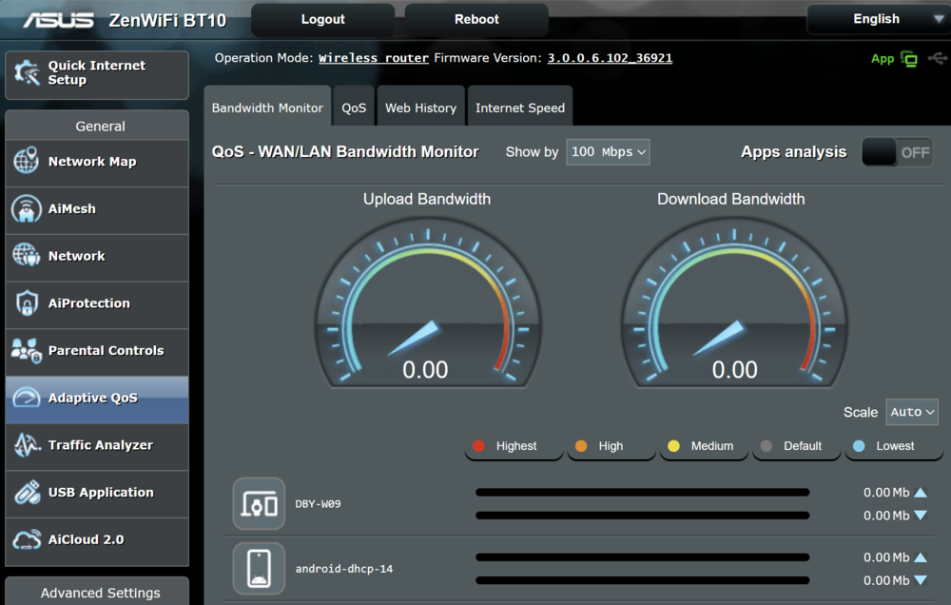Click the Parental Controls family icon

pyautogui.click(x=26, y=350)
